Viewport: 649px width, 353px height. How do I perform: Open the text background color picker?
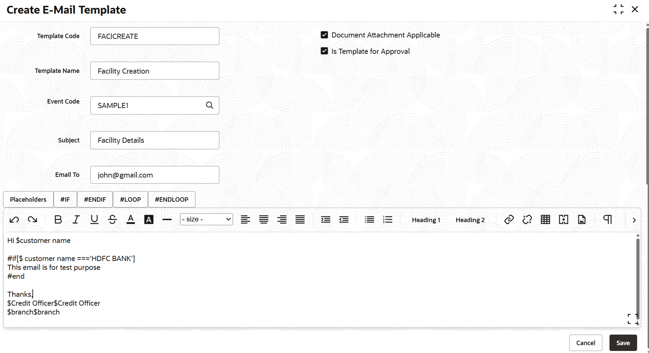pyautogui.click(x=149, y=220)
